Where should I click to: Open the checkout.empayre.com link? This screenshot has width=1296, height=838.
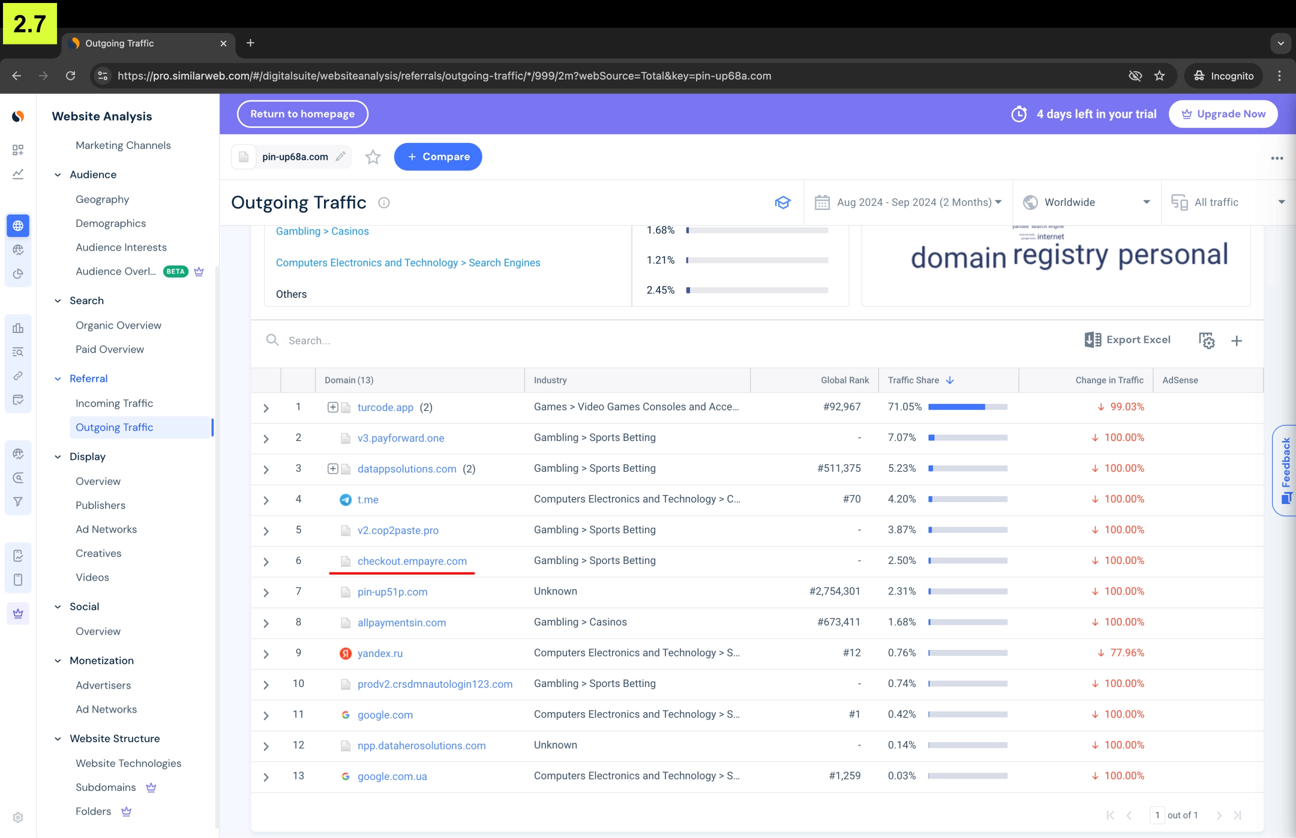[412, 561]
